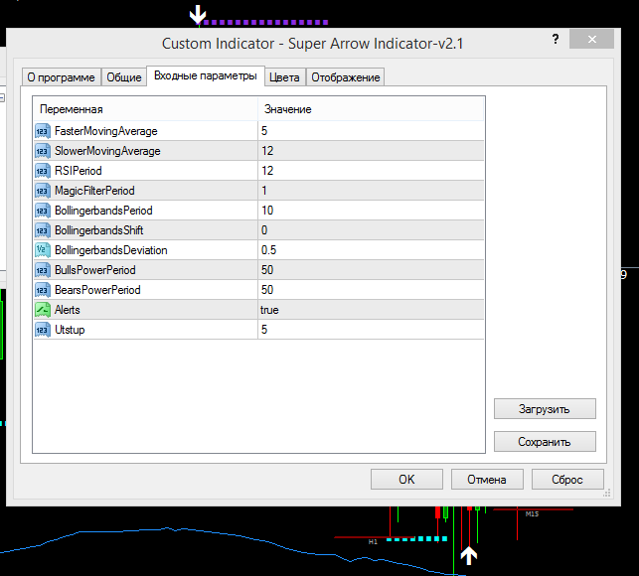Click the integer icon beside MagicFilterPeriod
Screen dimensions: 639x576
pyautogui.click(x=43, y=191)
